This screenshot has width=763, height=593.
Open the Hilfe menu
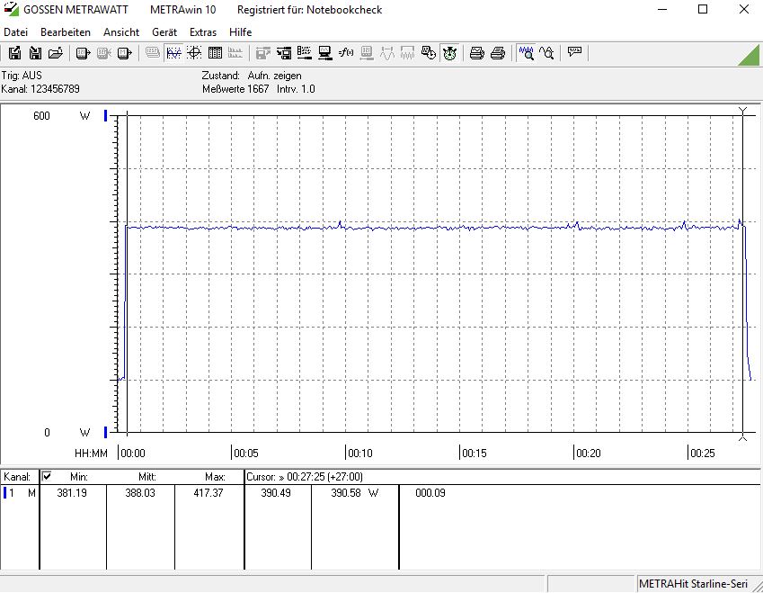(240, 32)
